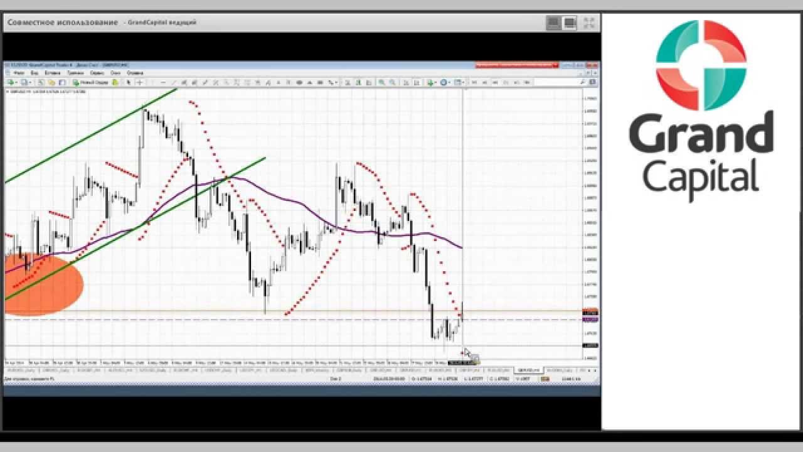
Task: Click the connection status bars icon
Action: [x=545, y=379]
